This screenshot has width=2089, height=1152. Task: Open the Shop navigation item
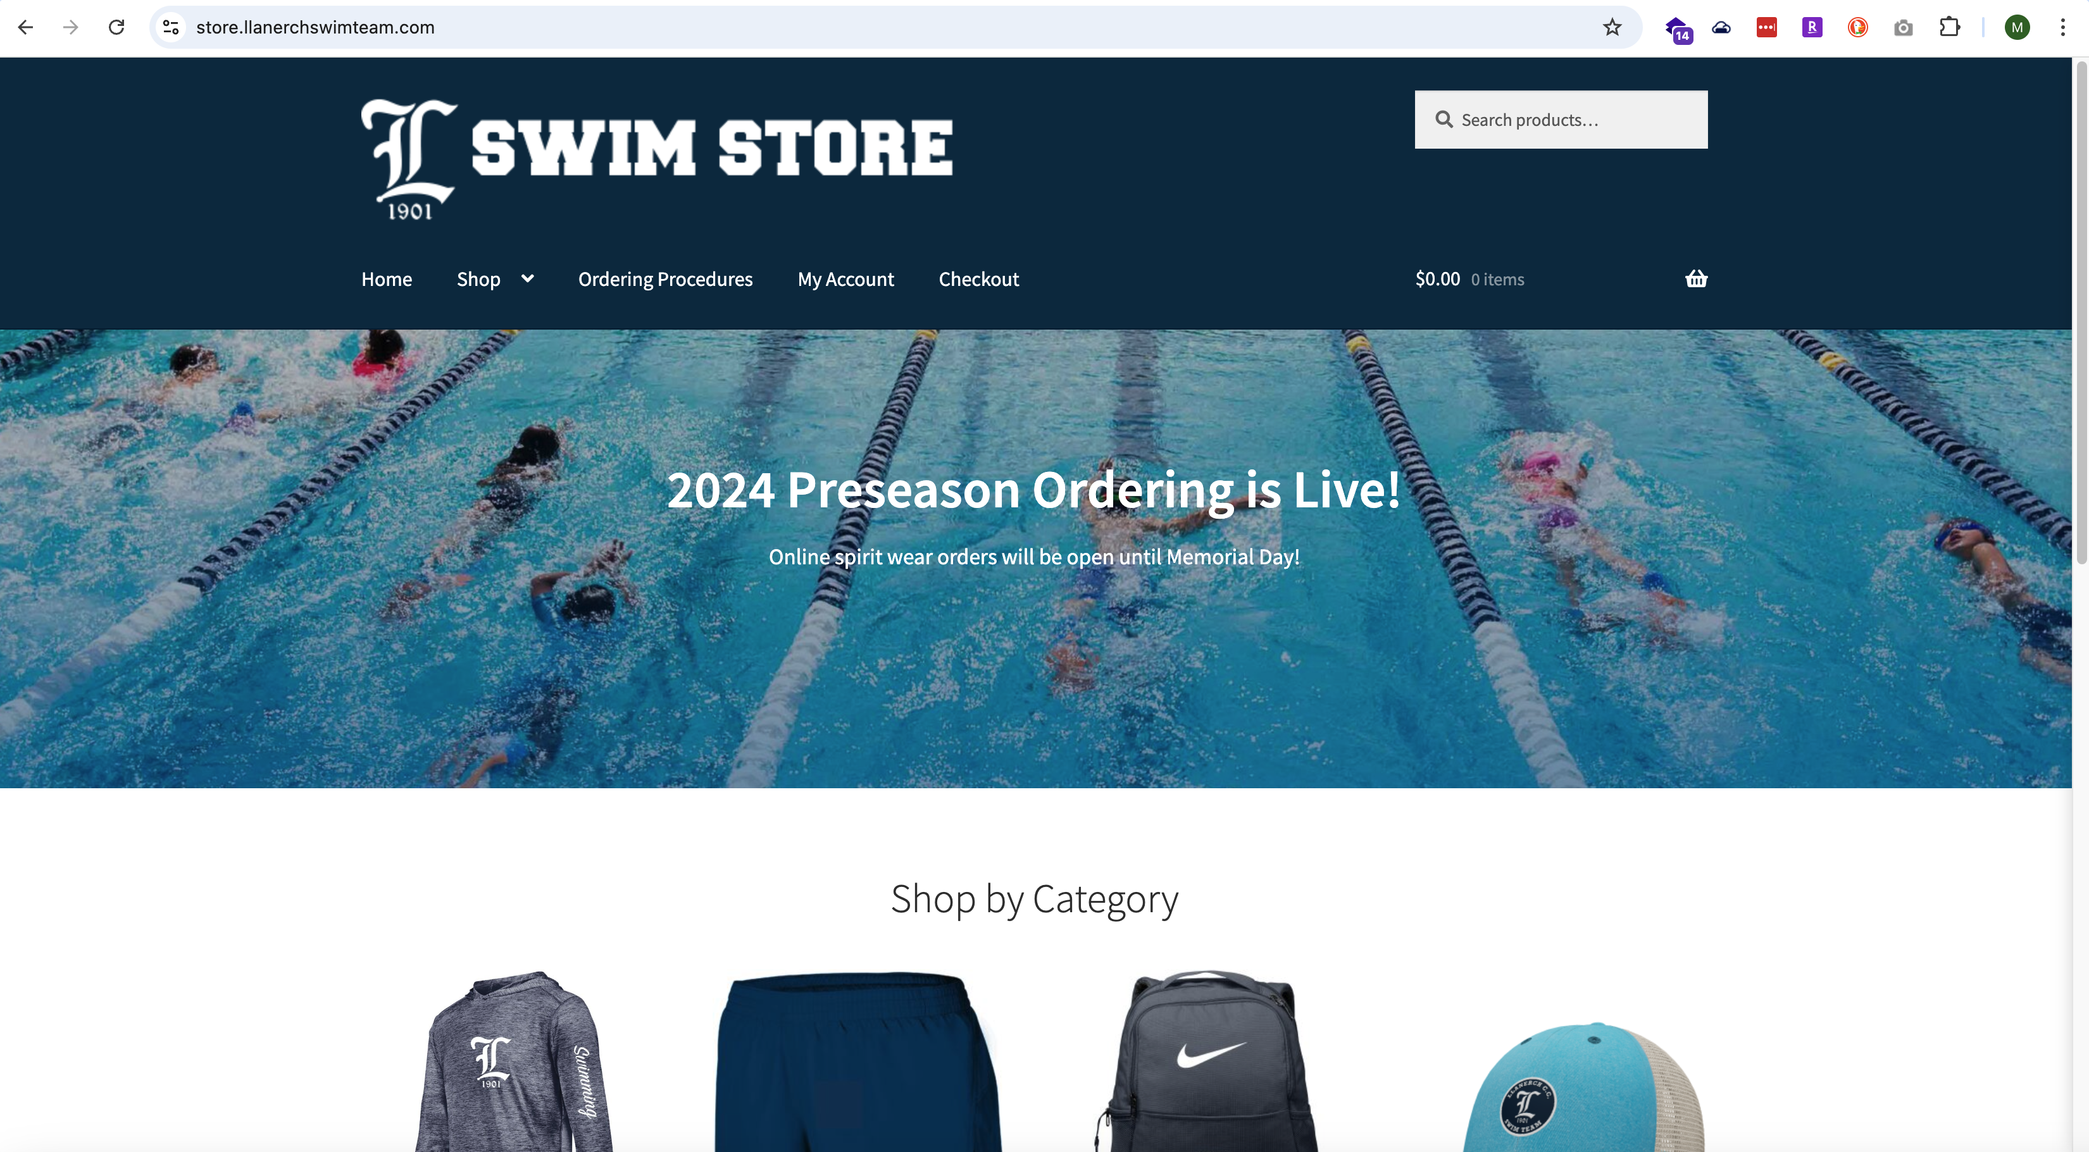pos(478,279)
